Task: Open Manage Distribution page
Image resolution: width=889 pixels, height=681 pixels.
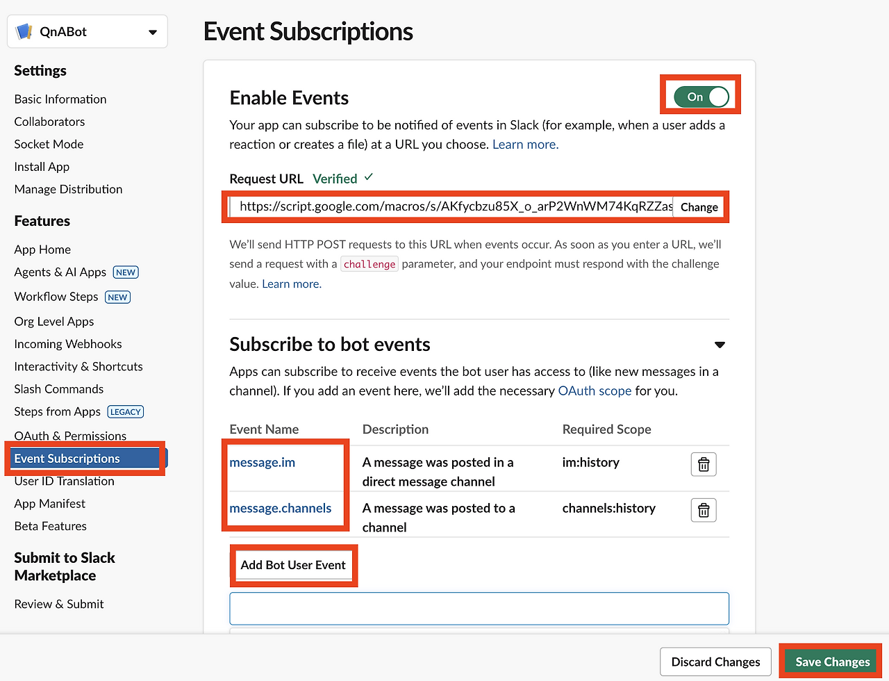Action: [68, 189]
